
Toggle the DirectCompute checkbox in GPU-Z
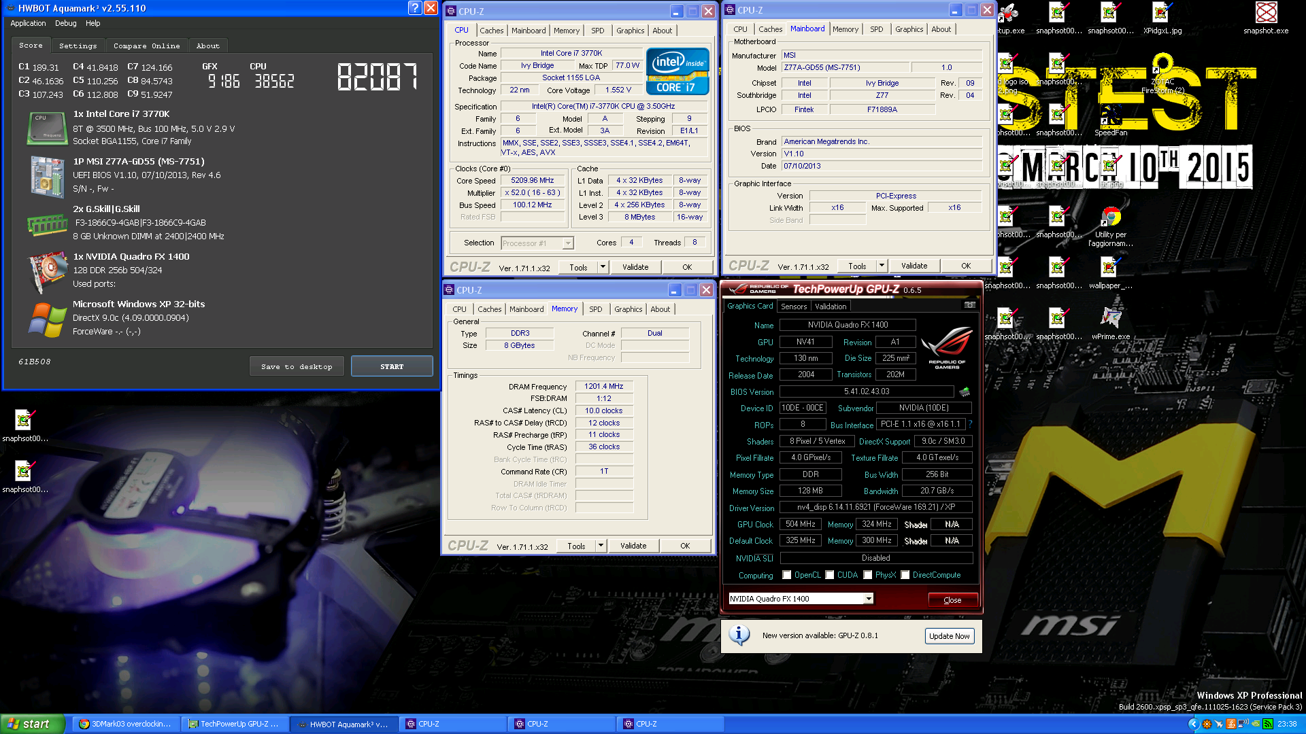click(x=905, y=575)
